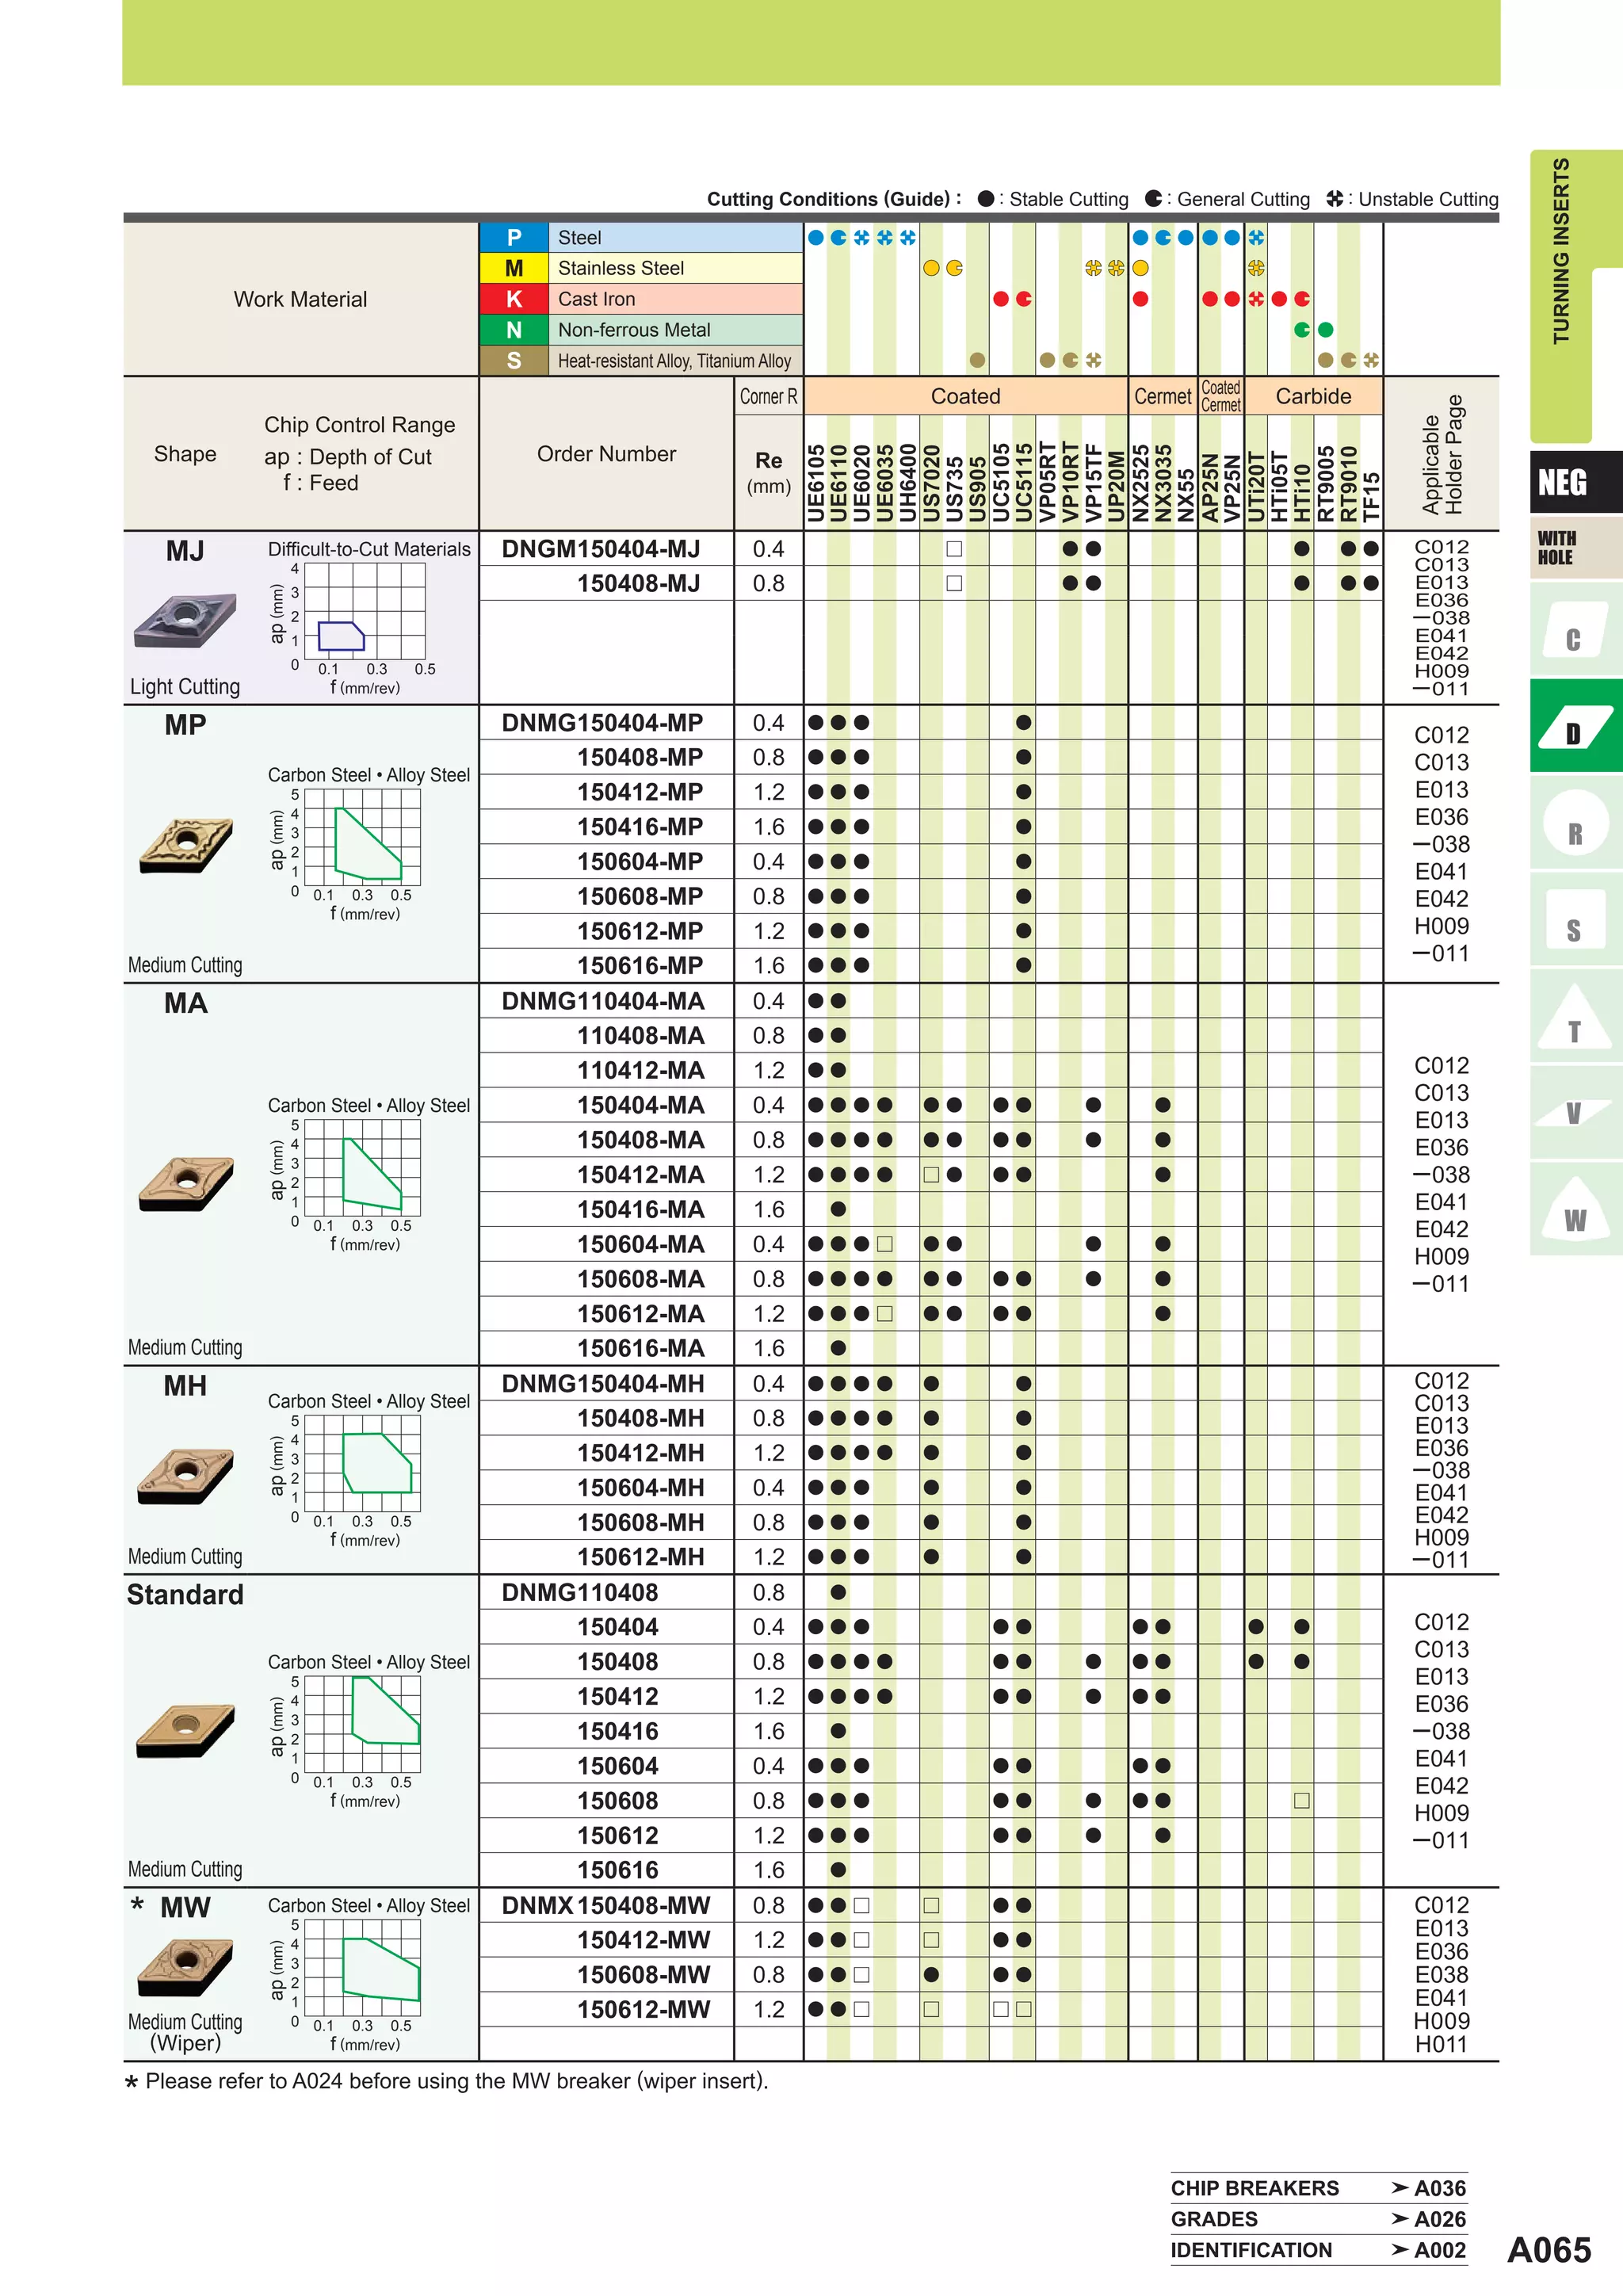Click the MJ breaker insert image

(185, 621)
